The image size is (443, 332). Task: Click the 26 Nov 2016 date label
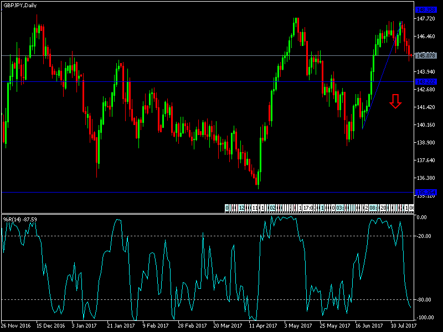16,326
